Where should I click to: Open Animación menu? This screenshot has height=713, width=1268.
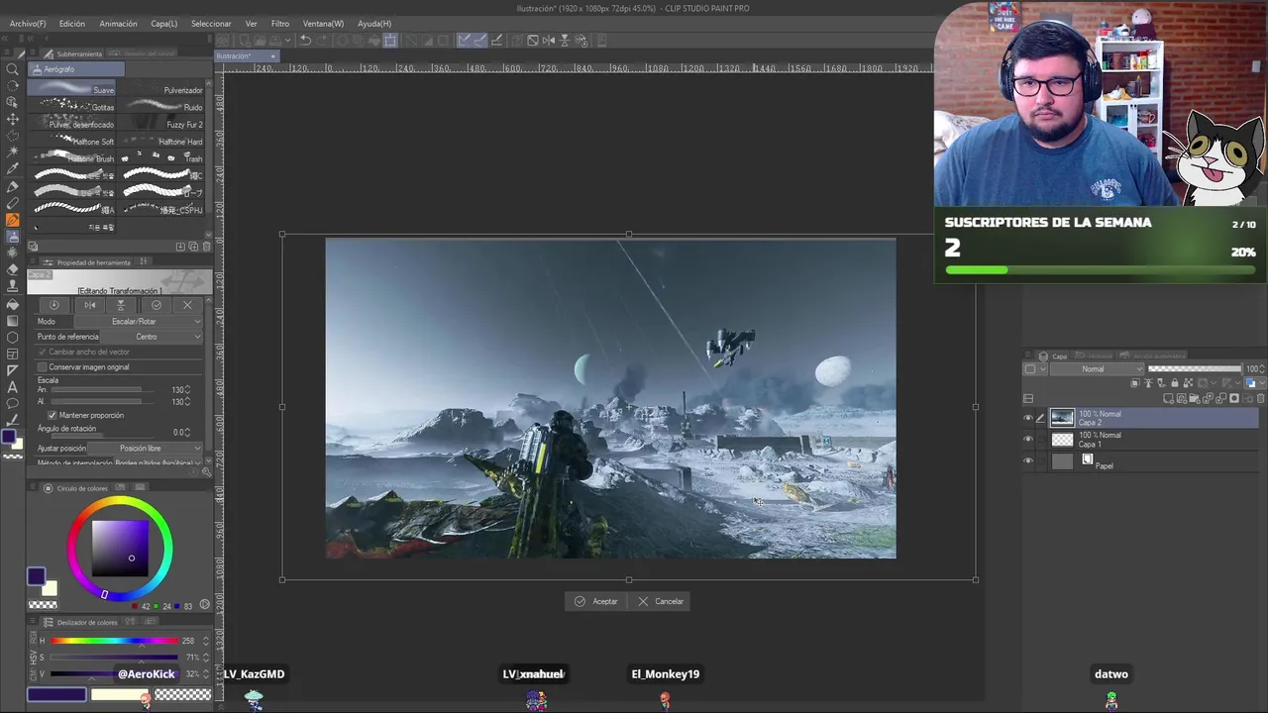point(119,23)
